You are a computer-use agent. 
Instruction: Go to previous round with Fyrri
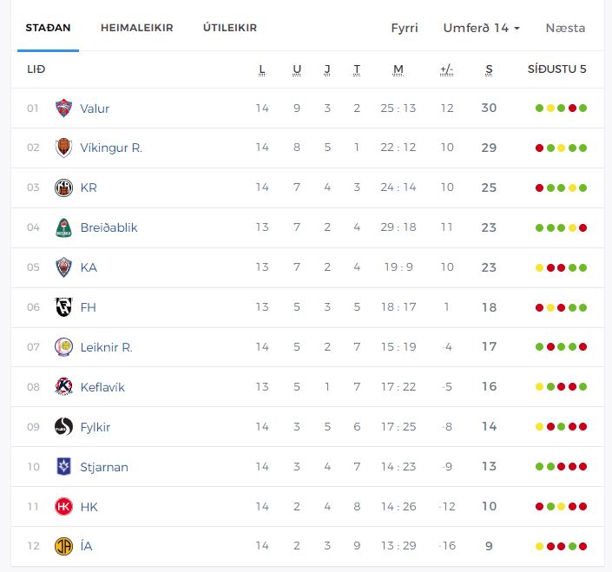(405, 28)
